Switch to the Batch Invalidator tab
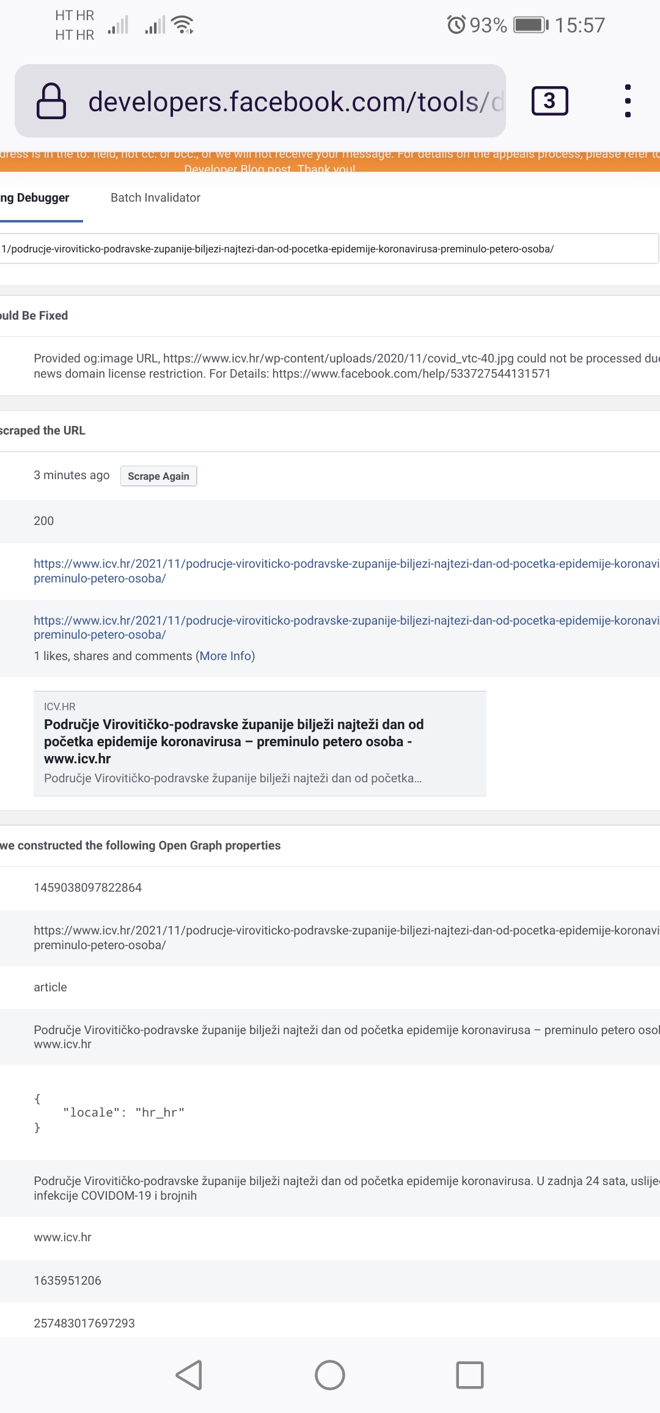 point(155,198)
